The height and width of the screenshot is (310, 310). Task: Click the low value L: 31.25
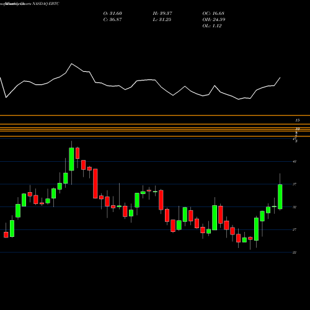click(x=162, y=20)
